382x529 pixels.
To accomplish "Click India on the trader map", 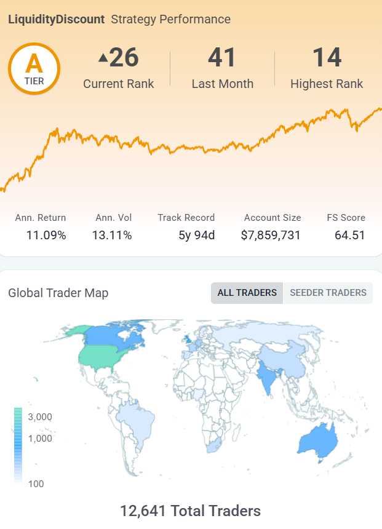I will pos(266,377).
